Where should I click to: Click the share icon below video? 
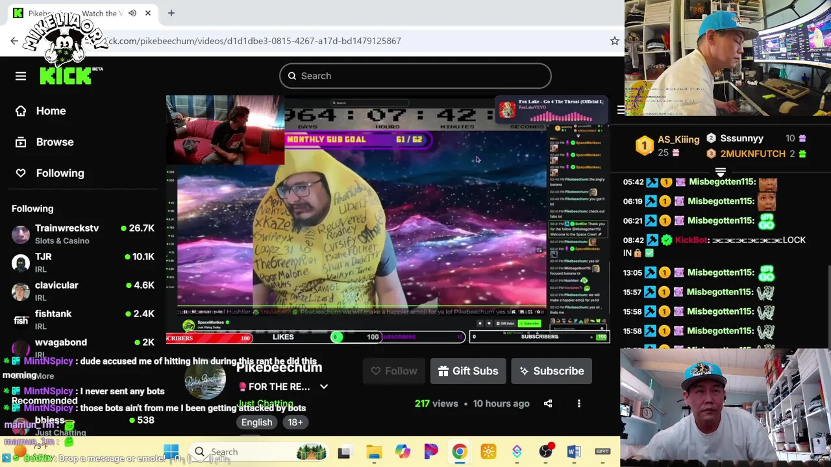(548, 403)
